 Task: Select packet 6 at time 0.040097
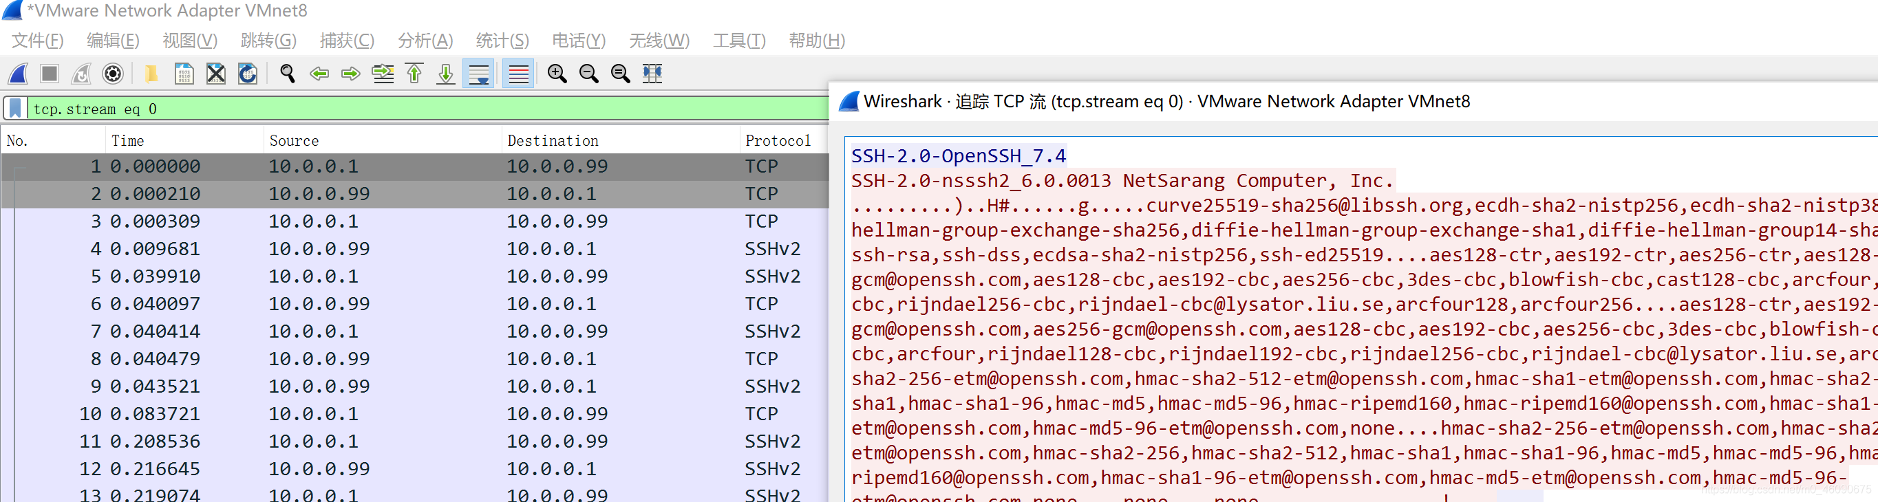click(x=416, y=304)
